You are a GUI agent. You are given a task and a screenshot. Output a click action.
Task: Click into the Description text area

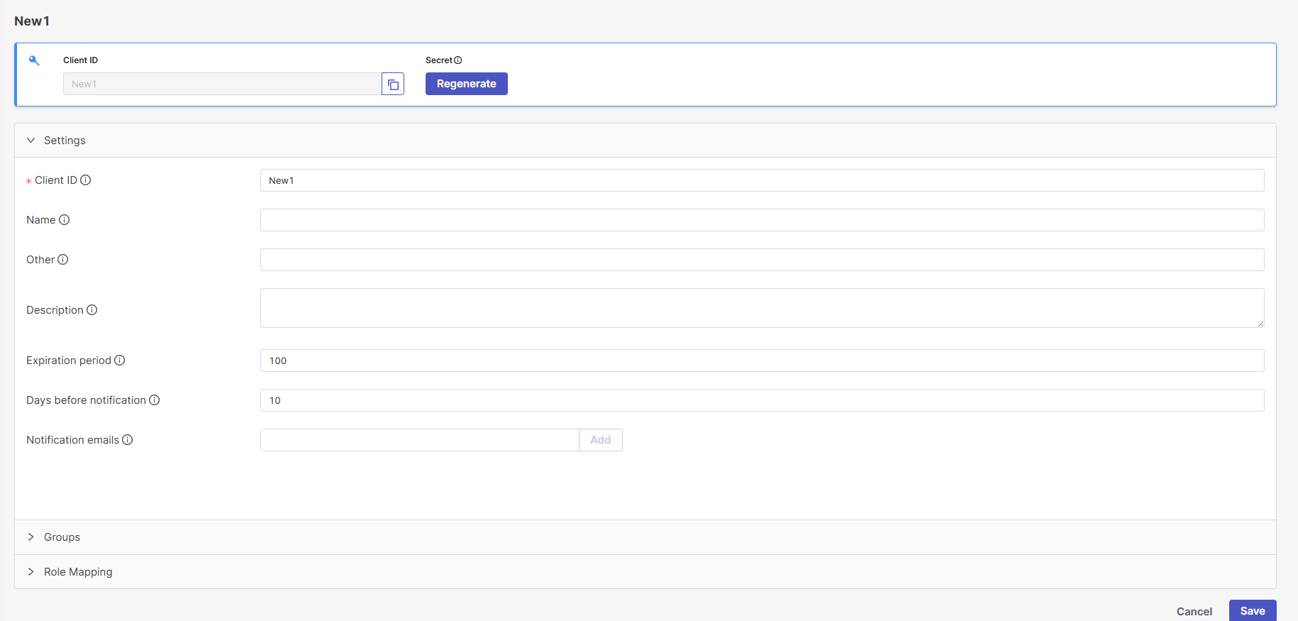(762, 308)
